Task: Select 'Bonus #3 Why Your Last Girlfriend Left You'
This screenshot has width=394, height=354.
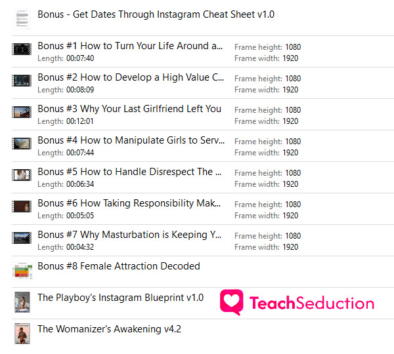Action: [129, 109]
